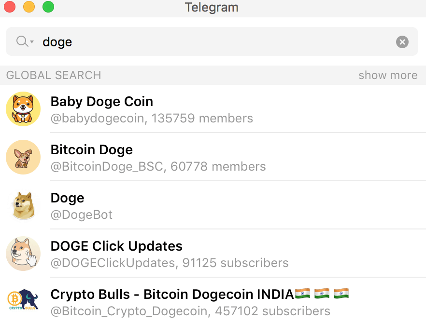Show more global search results
Image resolution: width=426 pixels, height=322 pixels.
(388, 75)
